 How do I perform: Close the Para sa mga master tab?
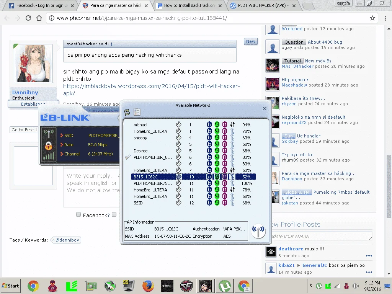tap(146, 5)
